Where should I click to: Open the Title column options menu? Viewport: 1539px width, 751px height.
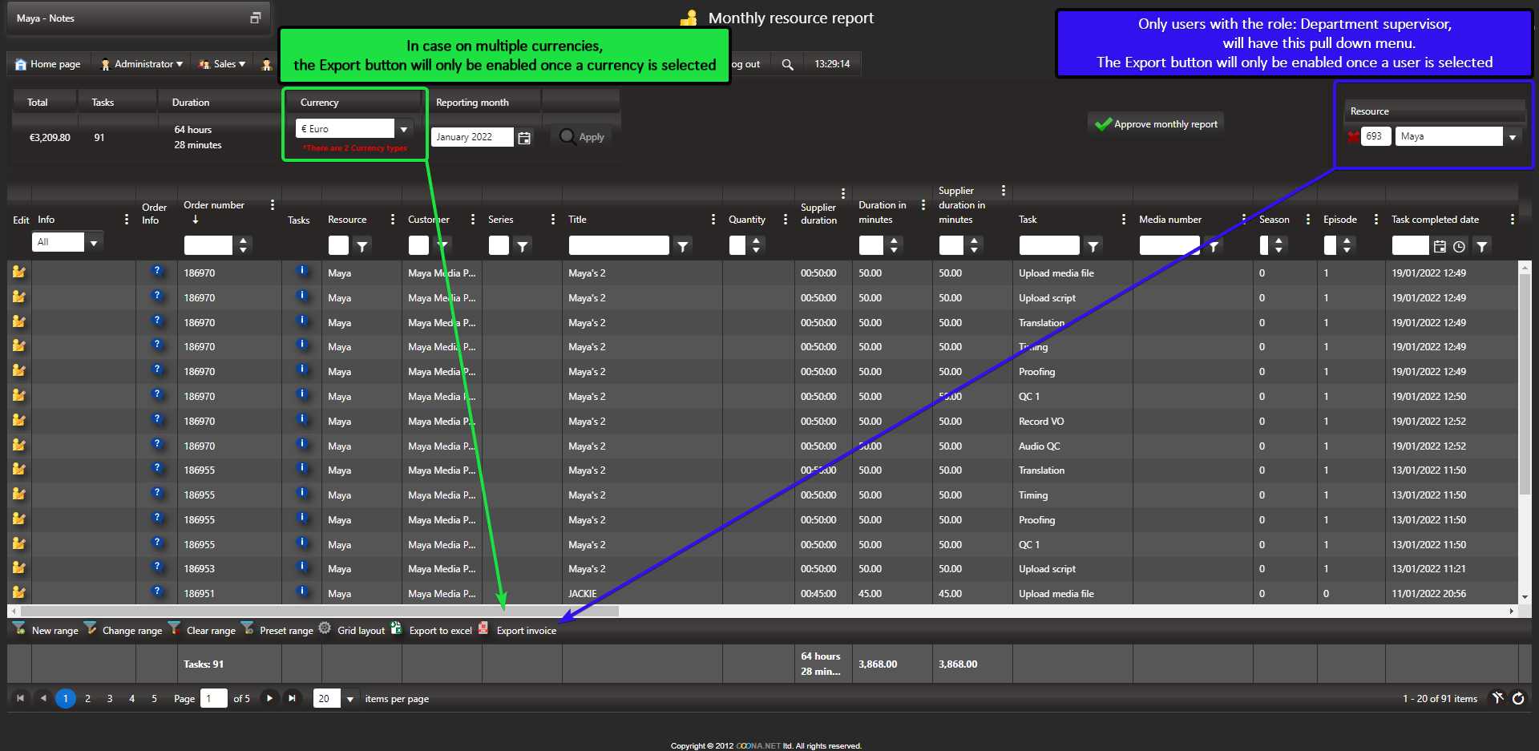click(713, 220)
